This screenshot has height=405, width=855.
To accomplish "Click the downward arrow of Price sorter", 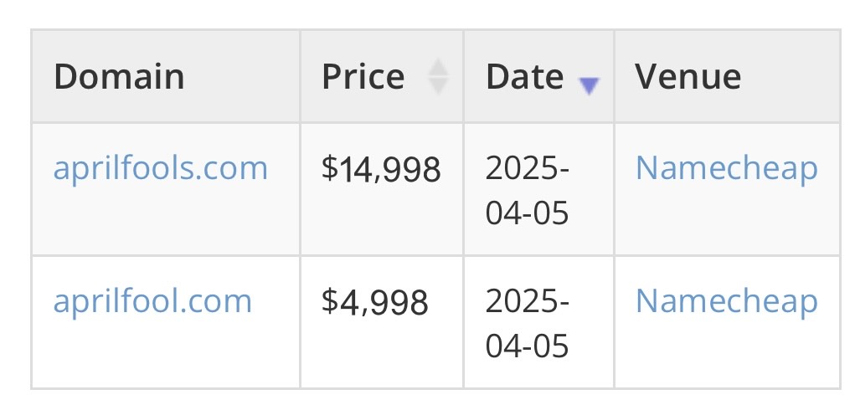I will 438,85.
